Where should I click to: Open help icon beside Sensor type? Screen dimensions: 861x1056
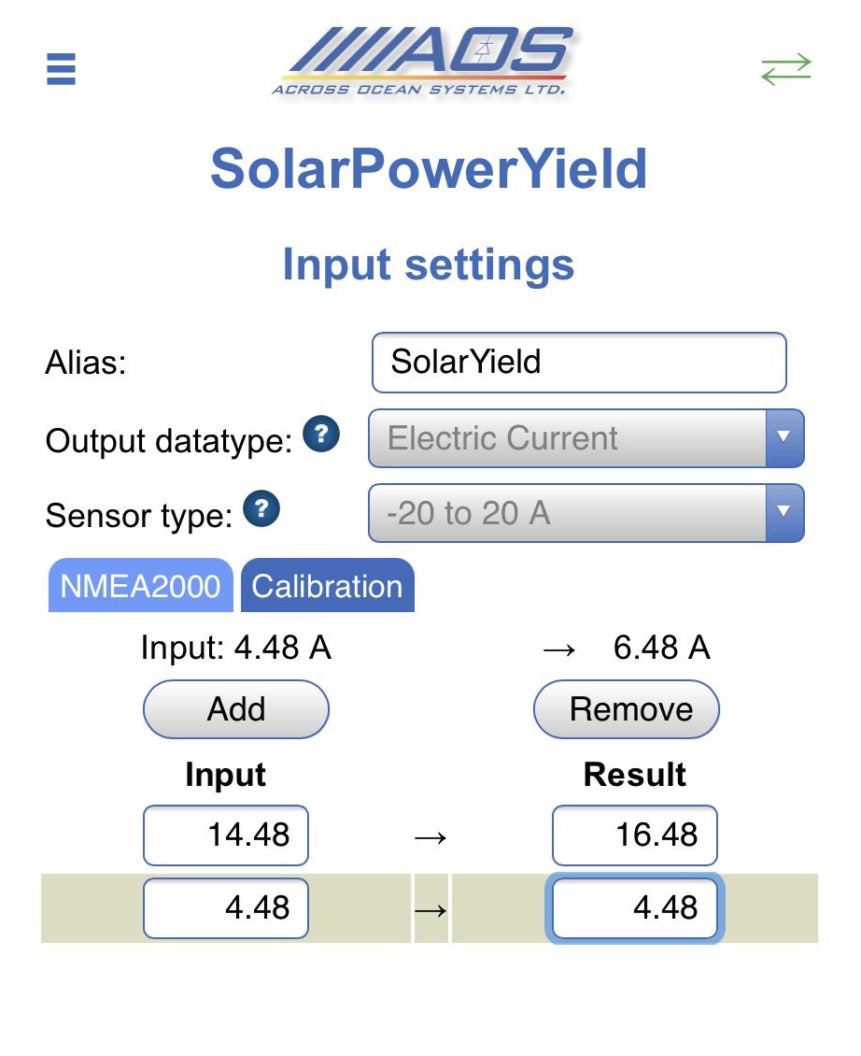click(x=261, y=508)
